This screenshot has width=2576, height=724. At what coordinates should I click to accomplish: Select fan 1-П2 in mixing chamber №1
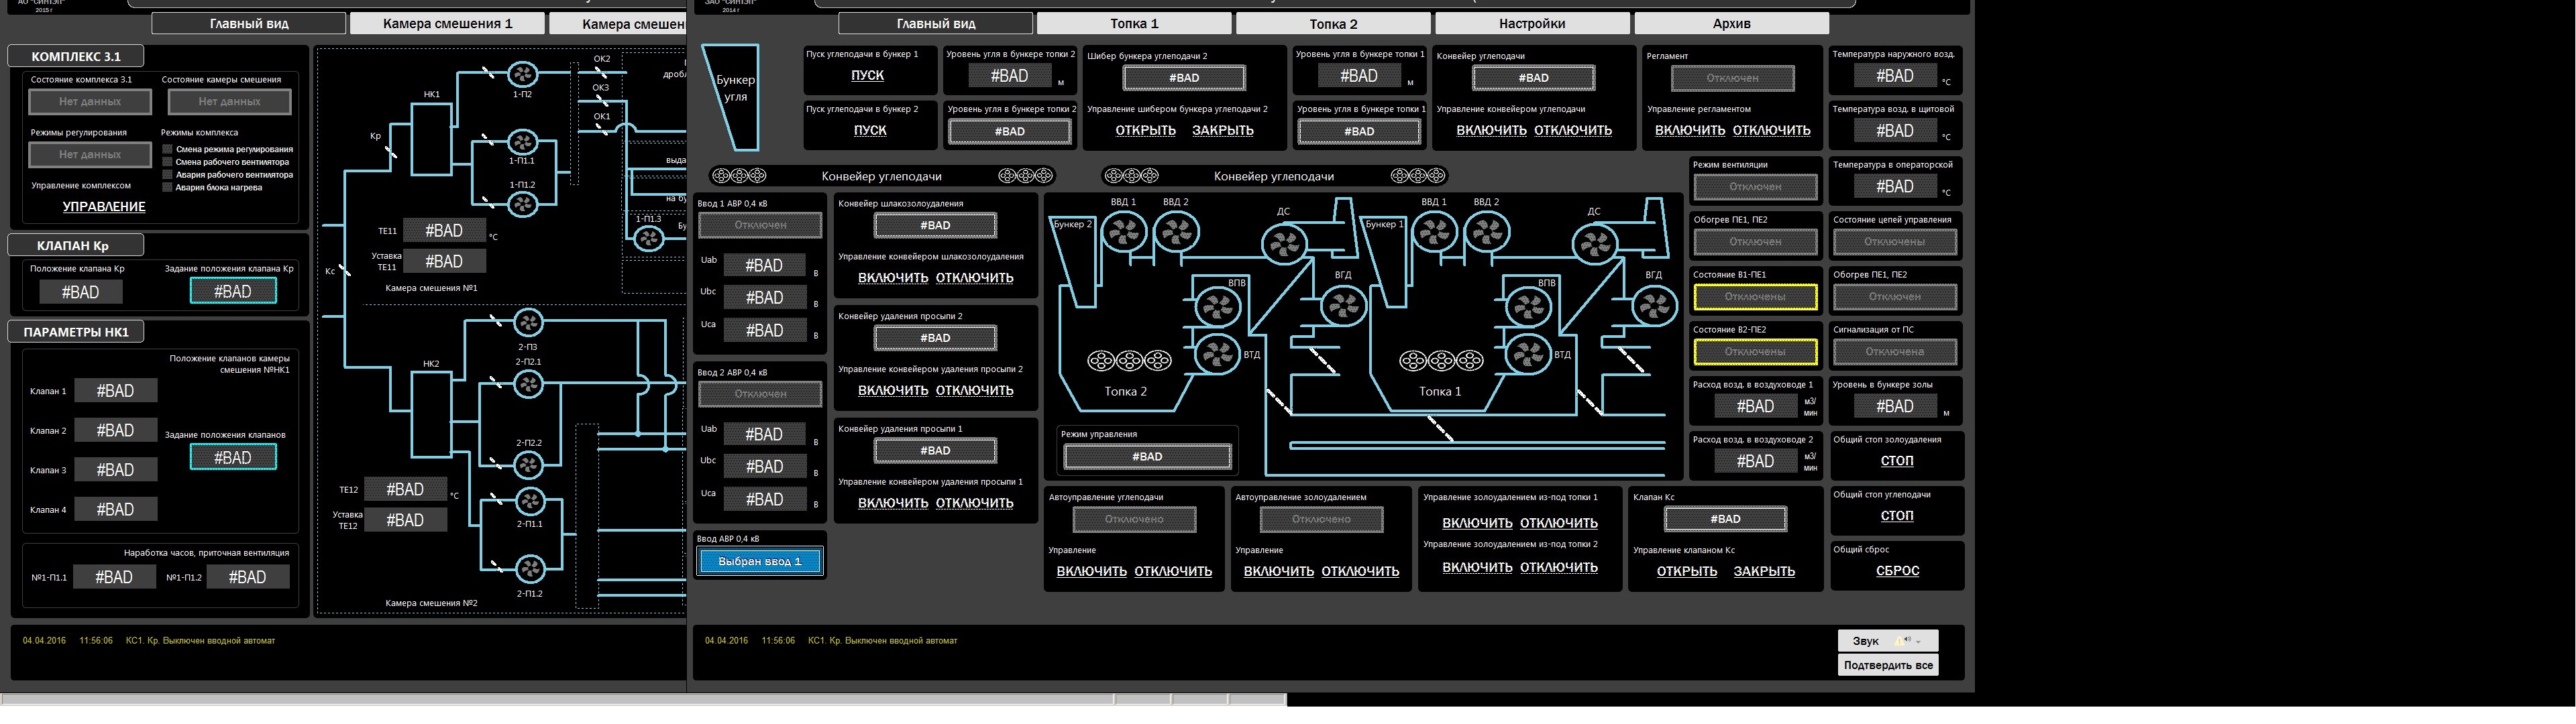(523, 75)
